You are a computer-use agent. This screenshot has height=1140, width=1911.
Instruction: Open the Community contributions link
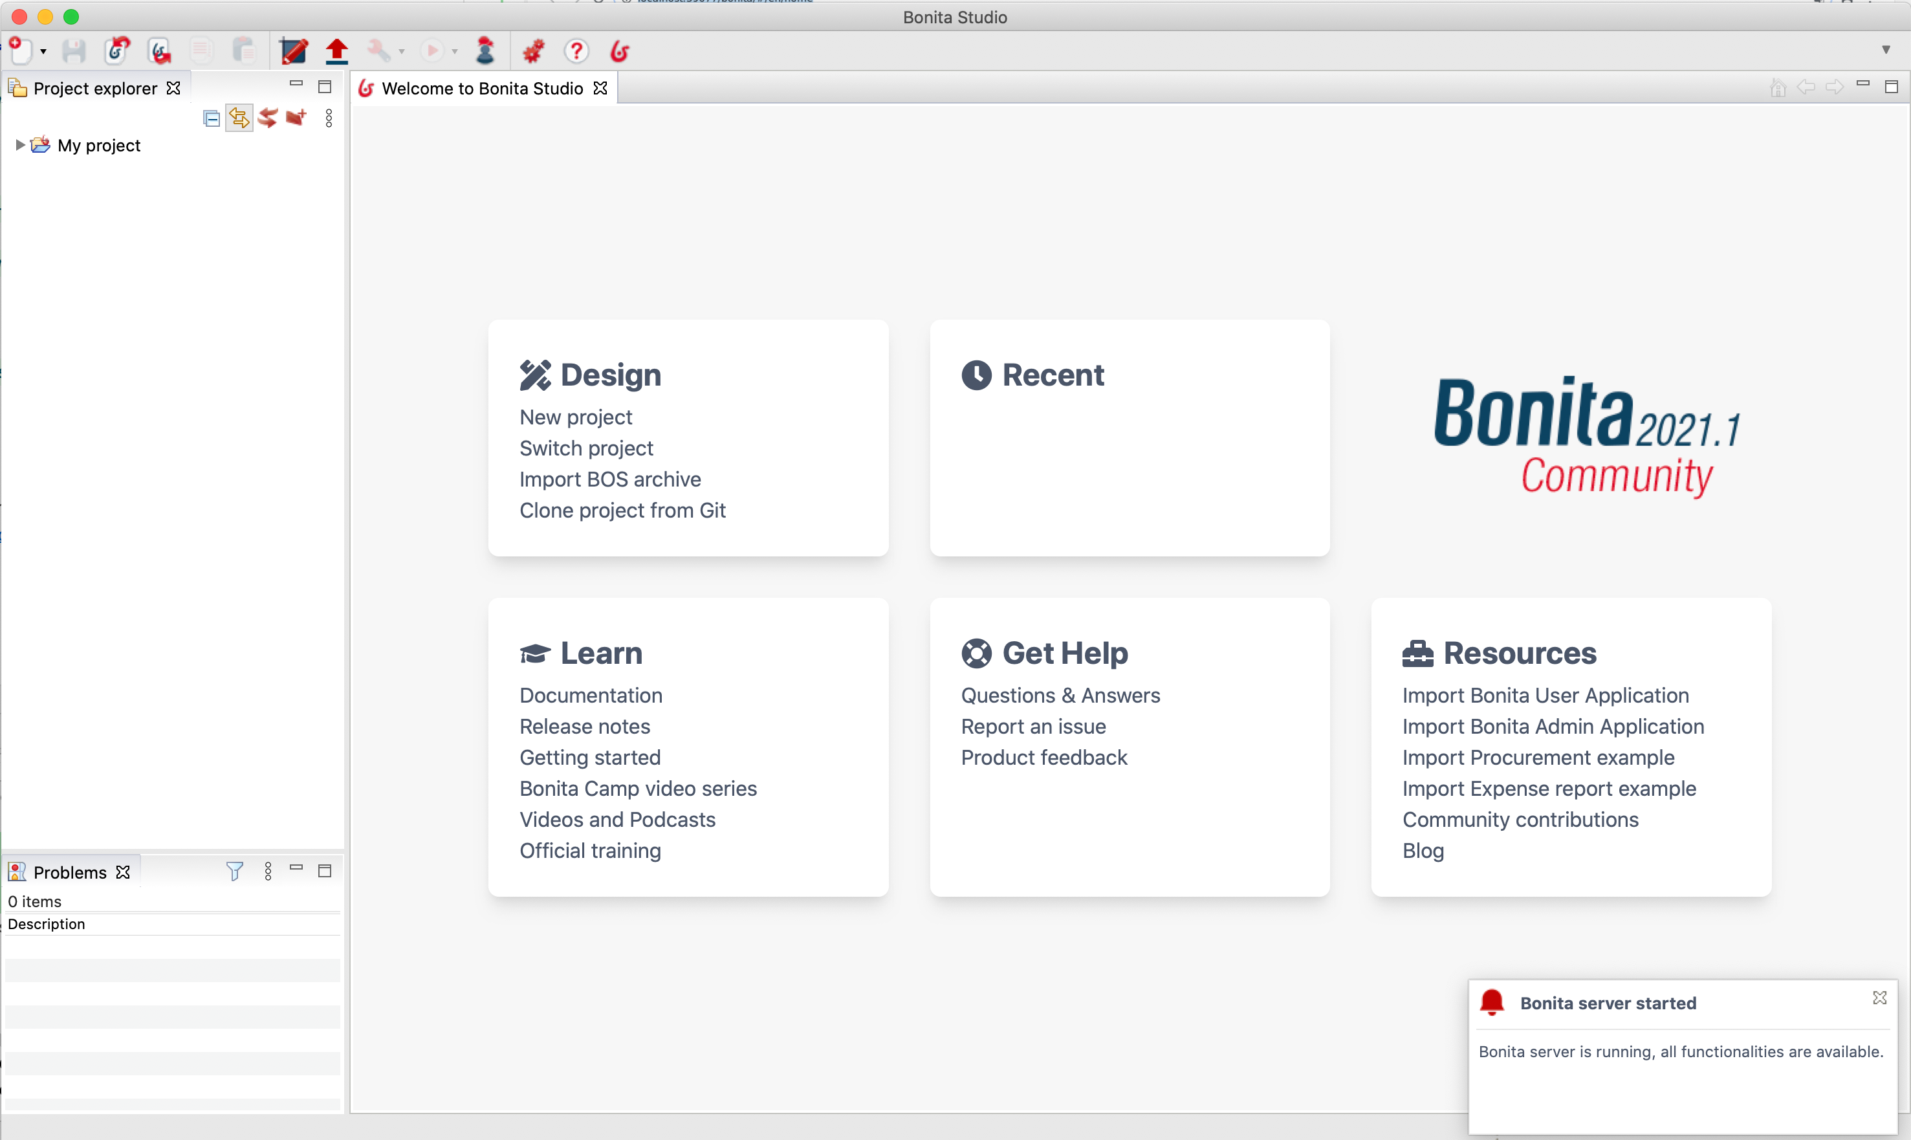1520,820
